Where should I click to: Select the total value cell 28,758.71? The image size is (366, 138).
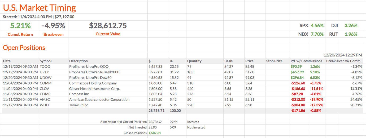[156, 111]
